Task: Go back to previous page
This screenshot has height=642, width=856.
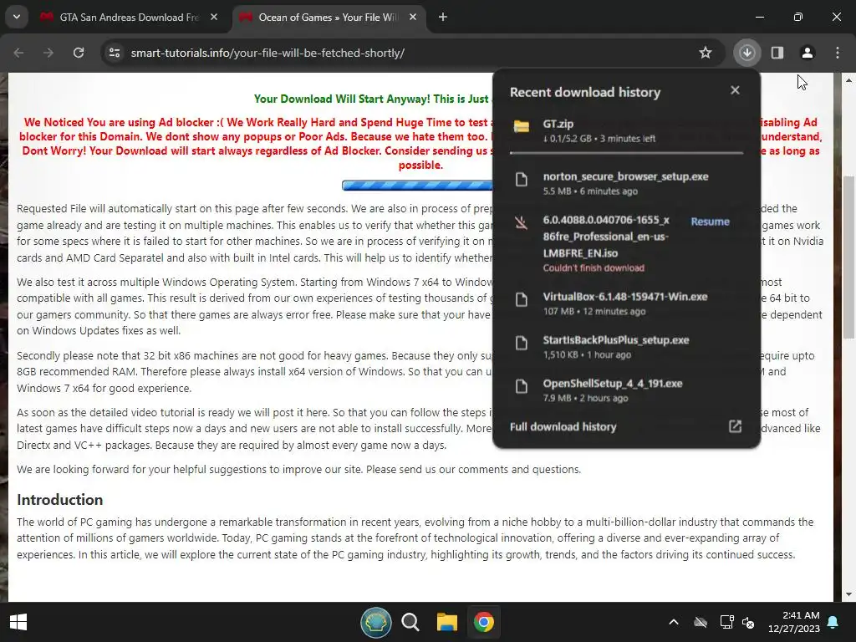Action: 18,53
